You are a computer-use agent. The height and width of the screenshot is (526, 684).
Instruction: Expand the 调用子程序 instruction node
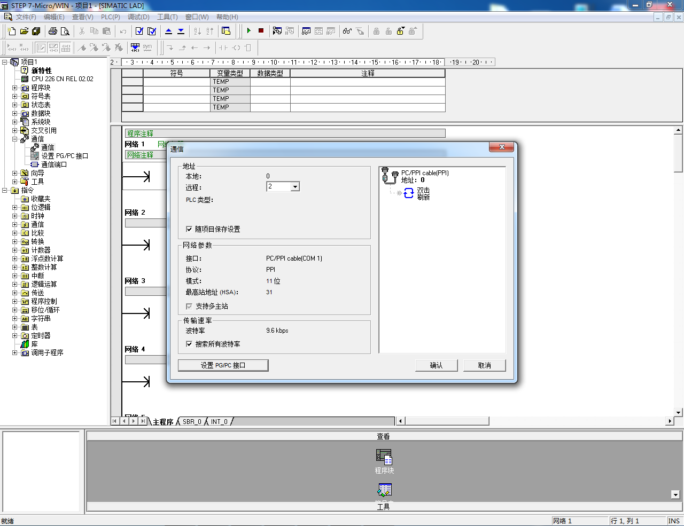(15, 352)
